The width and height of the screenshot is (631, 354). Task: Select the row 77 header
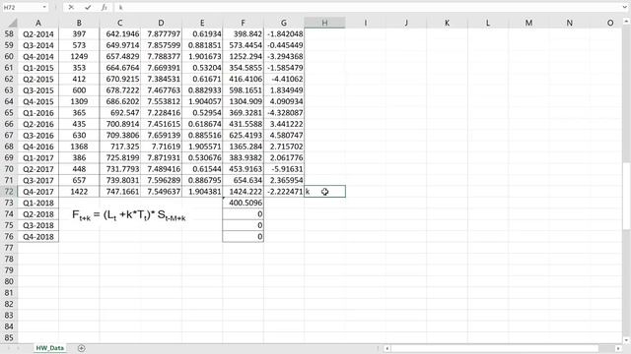point(9,248)
